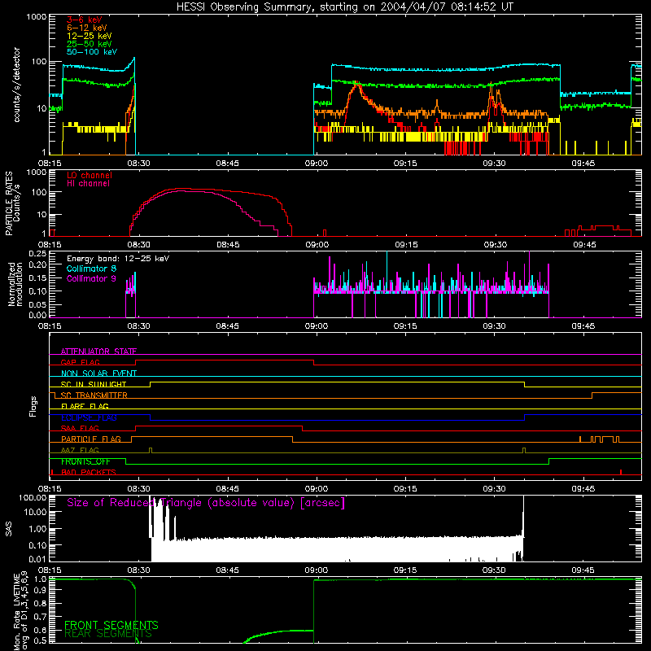Click the ATTENUATOR STATE flag label
The height and width of the screenshot is (651, 651).
(98, 352)
